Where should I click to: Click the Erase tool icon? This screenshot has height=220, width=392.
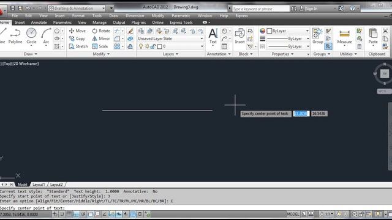point(130,31)
